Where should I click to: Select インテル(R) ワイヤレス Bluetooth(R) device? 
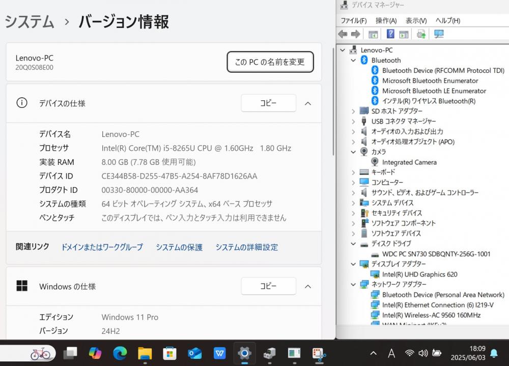429,101
